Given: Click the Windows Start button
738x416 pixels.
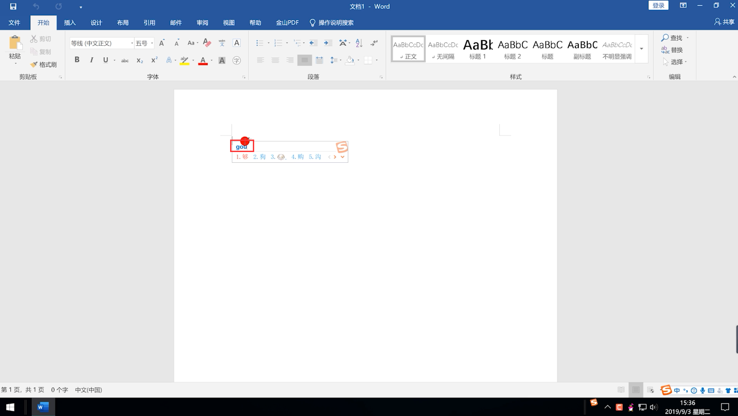Looking at the screenshot, I should (10, 407).
